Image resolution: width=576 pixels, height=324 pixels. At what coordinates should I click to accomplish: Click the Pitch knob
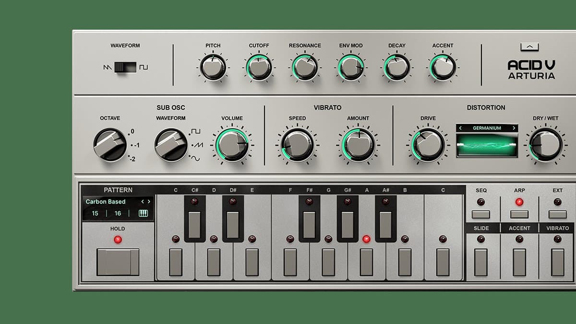point(213,68)
